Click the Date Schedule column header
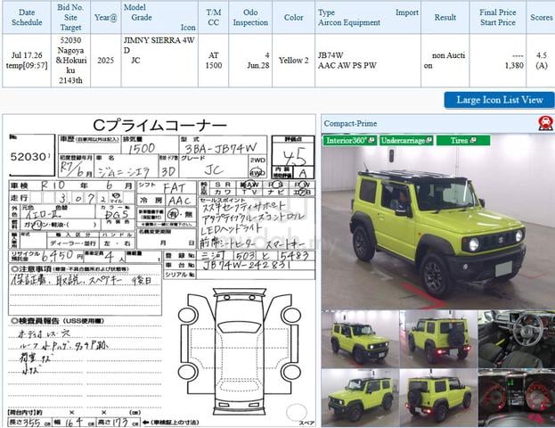Viewport: 555px width, 428px height. click(27, 17)
